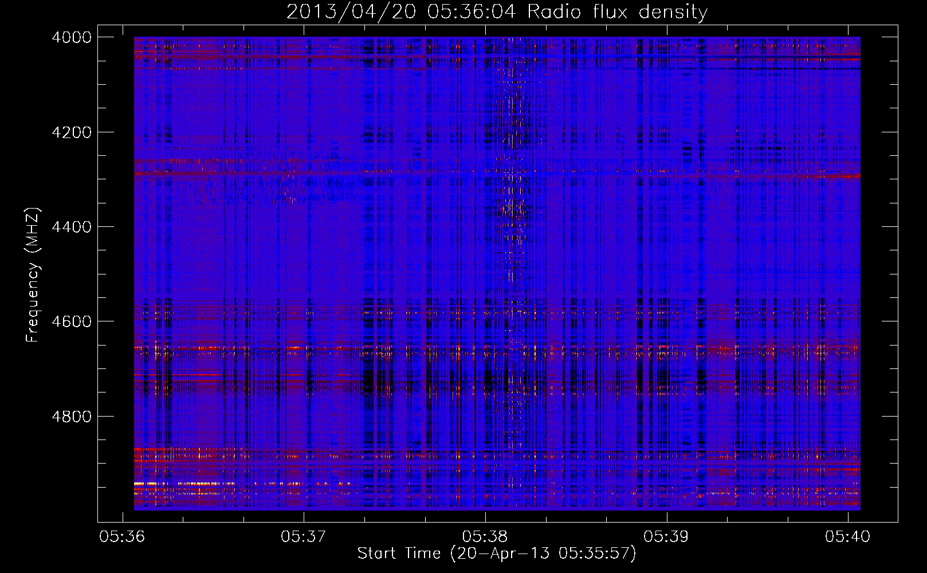
Task: Click the 05:36 time axis label
Action: point(122,537)
